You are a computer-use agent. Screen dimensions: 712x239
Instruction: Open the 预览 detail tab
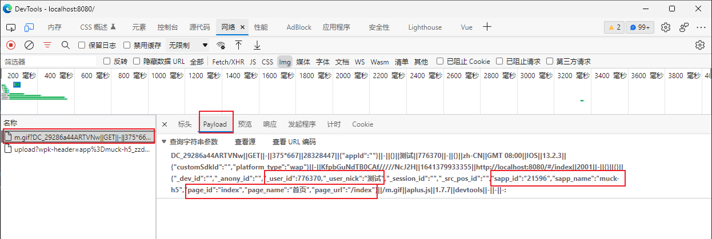245,124
